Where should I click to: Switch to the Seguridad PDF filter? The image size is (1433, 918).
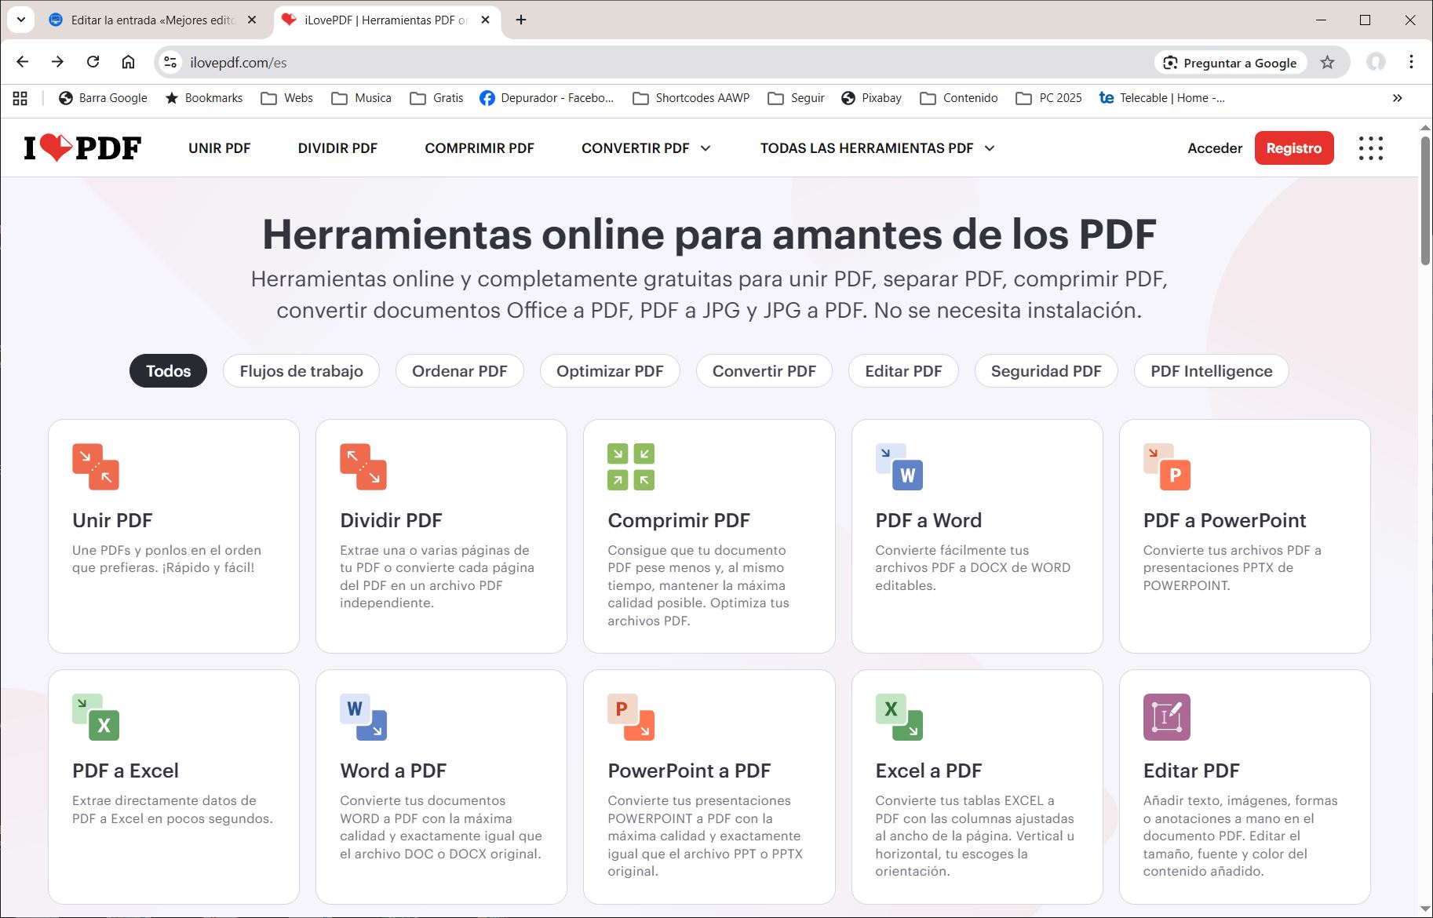point(1045,371)
